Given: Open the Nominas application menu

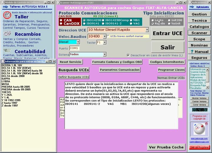Looking at the screenshot, I should point(199,45).
